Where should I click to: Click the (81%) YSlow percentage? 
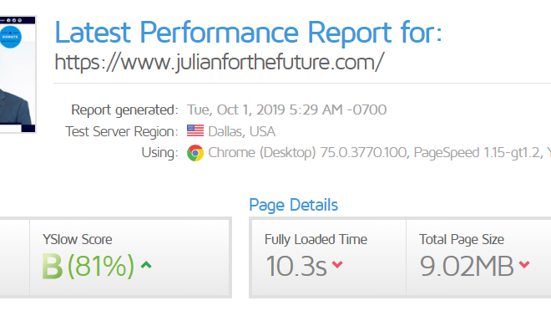point(101,266)
